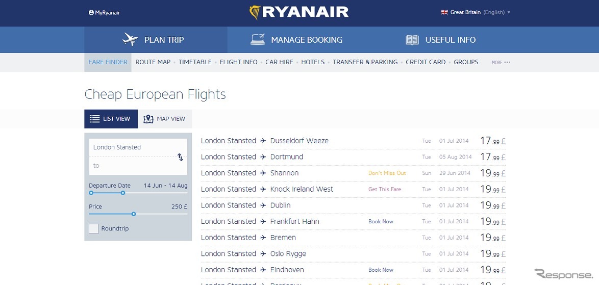The width and height of the screenshot is (599, 285).
Task: Enable the Roundtrip checkbox
Action: pyautogui.click(x=93, y=229)
